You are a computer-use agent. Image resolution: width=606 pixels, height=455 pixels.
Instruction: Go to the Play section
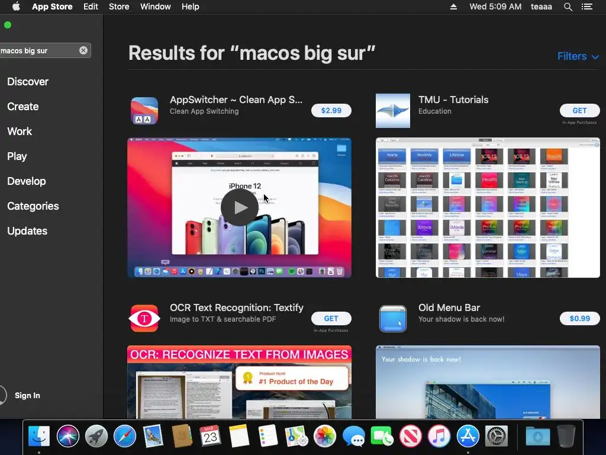tap(17, 156)
